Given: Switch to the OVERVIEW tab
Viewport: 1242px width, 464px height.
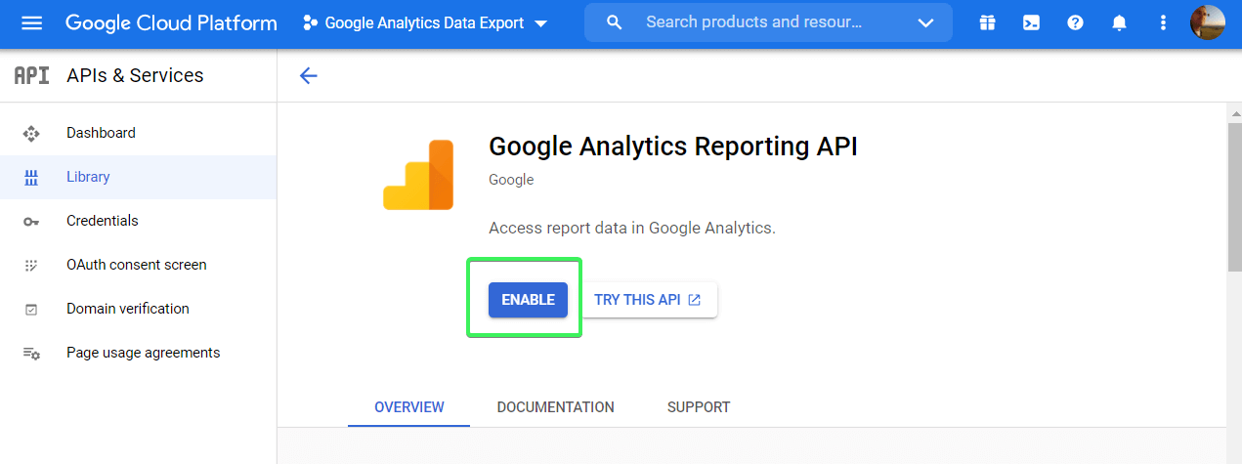Looking at the screenshot, I should click(x=408, y=407).
